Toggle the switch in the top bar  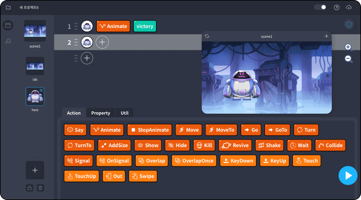coord(320,7)
